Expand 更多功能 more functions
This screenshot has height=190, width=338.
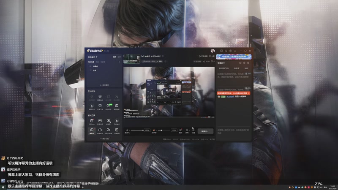(105, 139)
